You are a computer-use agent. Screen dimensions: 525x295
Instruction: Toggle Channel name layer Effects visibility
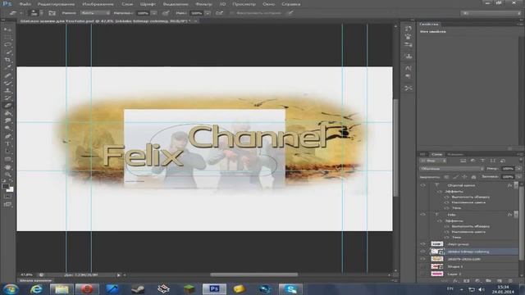[440, 191]
